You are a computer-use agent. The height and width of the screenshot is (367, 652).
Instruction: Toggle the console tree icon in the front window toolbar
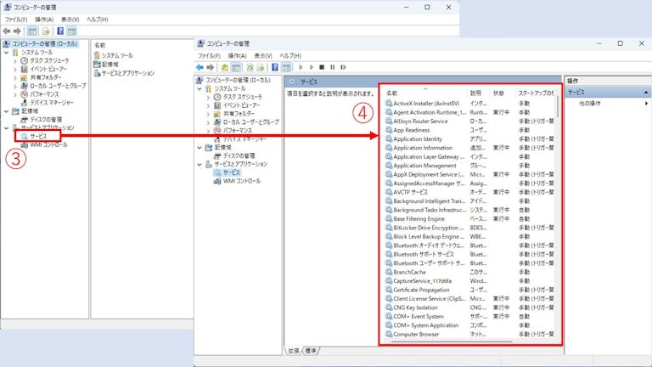236,67
